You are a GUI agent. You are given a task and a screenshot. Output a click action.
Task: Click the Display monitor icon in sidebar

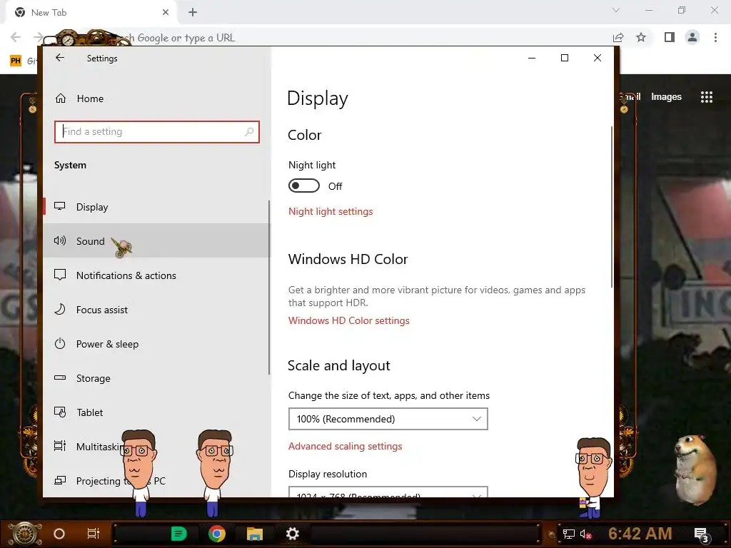pos(60,206)
